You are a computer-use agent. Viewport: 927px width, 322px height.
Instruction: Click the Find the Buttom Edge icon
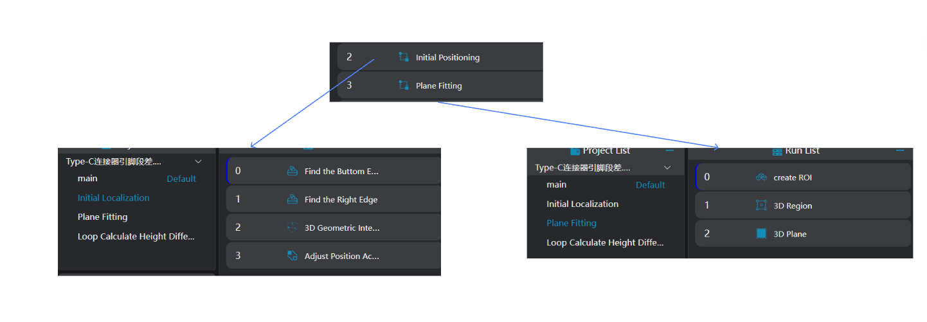(x=292, y=172)
